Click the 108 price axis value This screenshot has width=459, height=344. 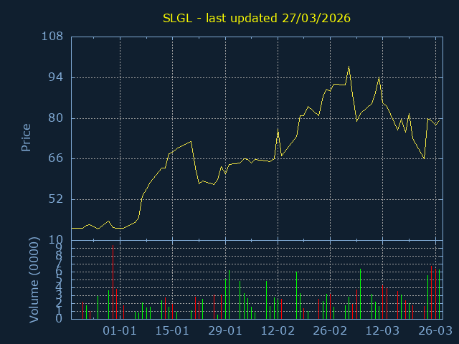point(52,37)
